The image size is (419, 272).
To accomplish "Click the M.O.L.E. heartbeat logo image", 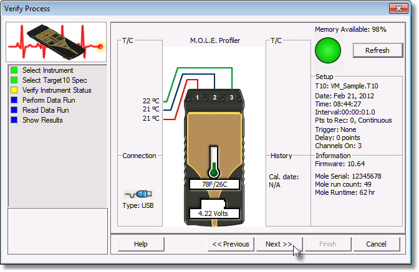I will click(x=56, y=42).
